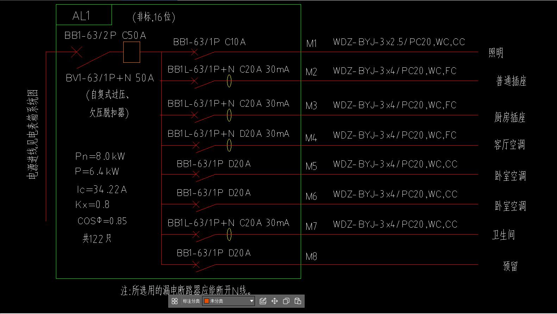Click the orange 未分类 color swatch
This screenshot has height=314, width=557.
tap(207, 301)
